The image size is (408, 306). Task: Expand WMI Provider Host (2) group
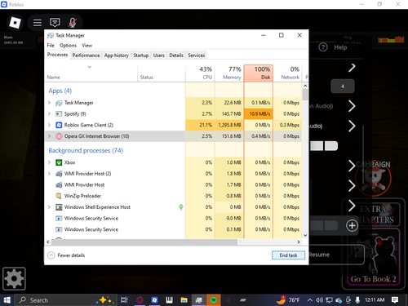(49, 174)
